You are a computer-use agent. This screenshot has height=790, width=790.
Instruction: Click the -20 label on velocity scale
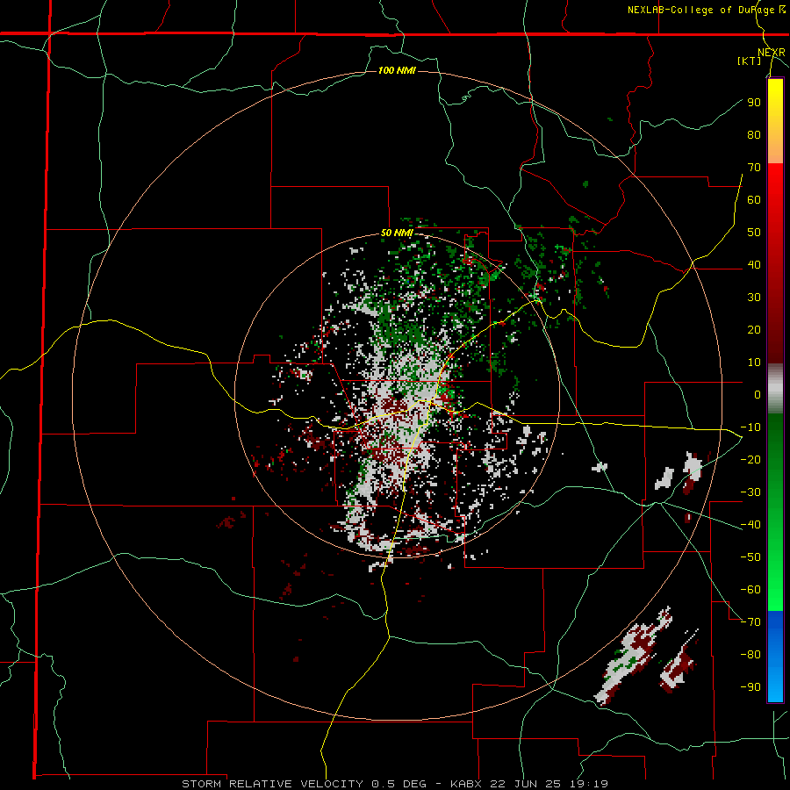750,459
